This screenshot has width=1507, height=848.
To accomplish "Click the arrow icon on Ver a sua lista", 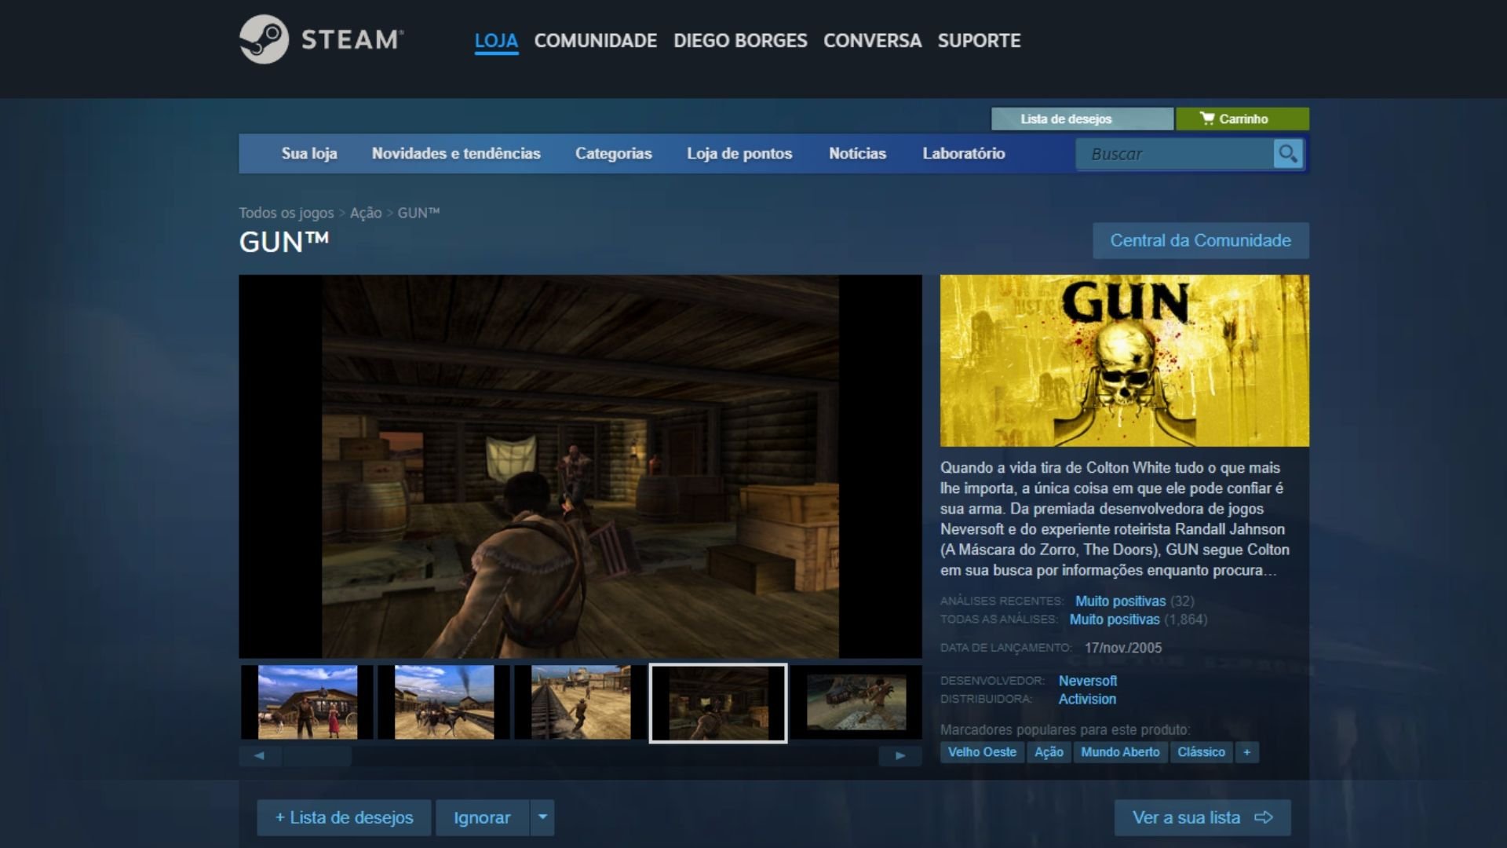I will [1264, 817].
